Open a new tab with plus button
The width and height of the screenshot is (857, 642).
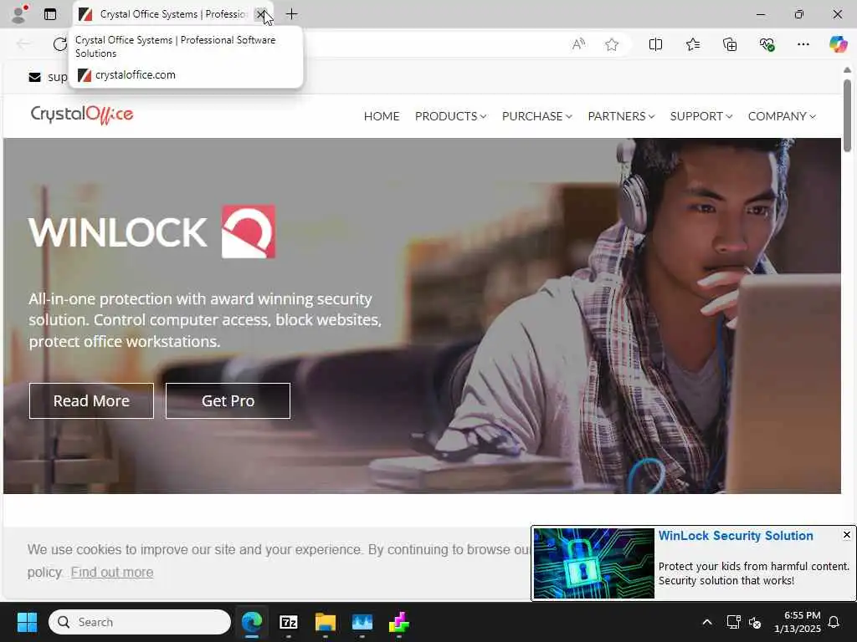[x=292, y=14]
